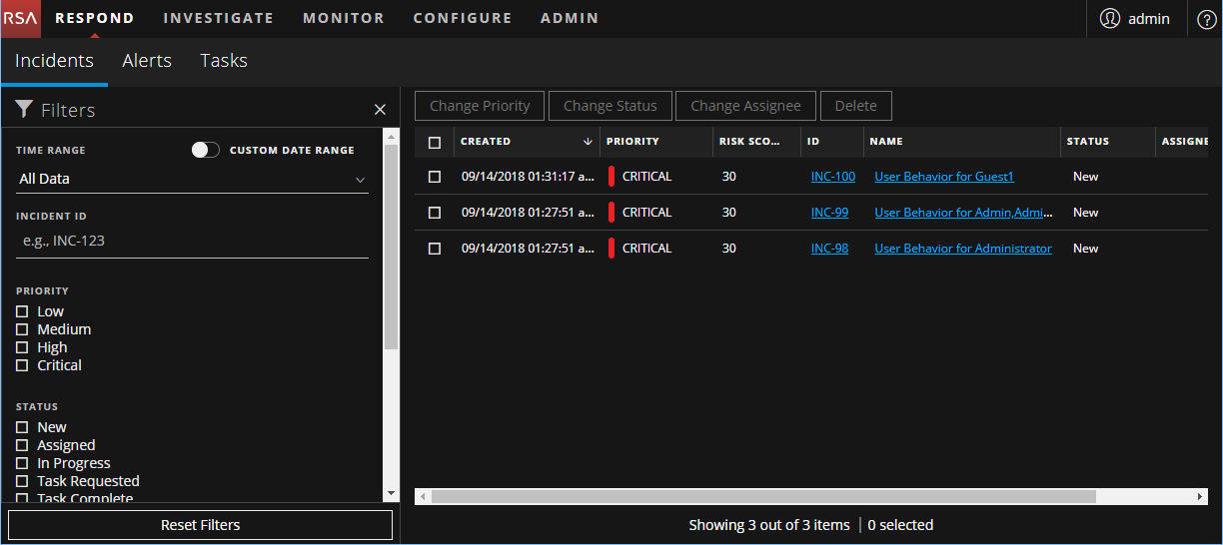This screenshot has height=545, width=1223.
Task: Check the Assigned status filter
Action: 22,446
